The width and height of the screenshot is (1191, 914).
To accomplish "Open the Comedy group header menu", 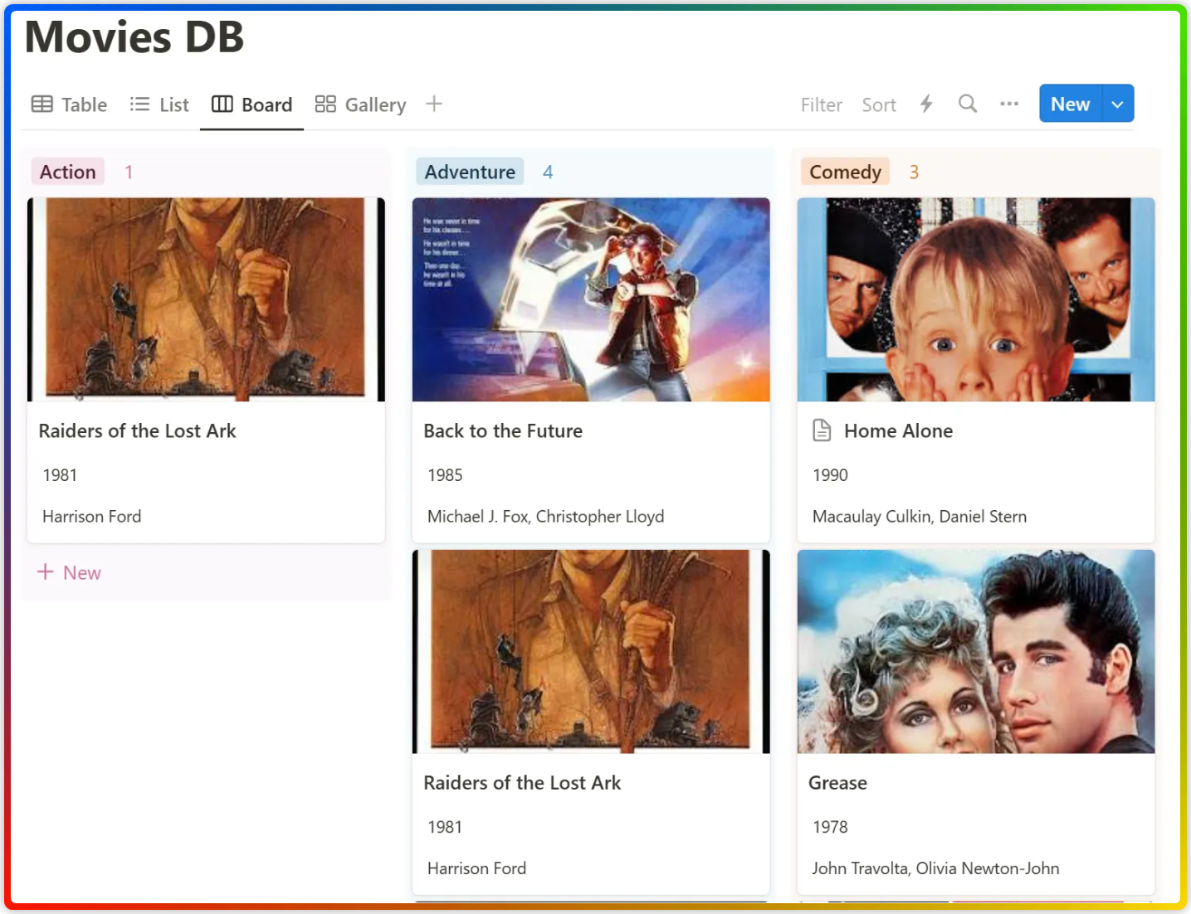I will pos(844,171).
